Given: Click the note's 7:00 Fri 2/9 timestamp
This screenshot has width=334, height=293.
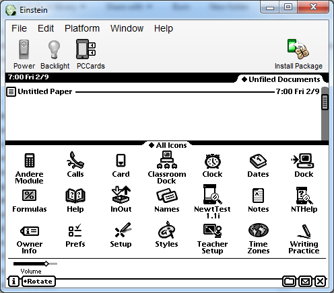Looking at the screenshot, I should click(x=298, y=91).
